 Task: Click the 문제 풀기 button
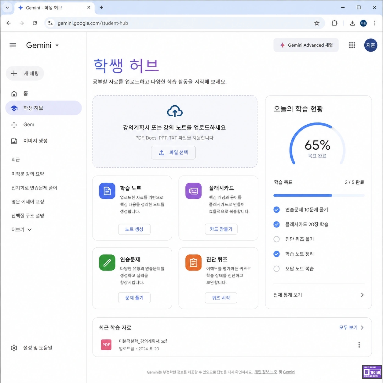click(134, 298)
